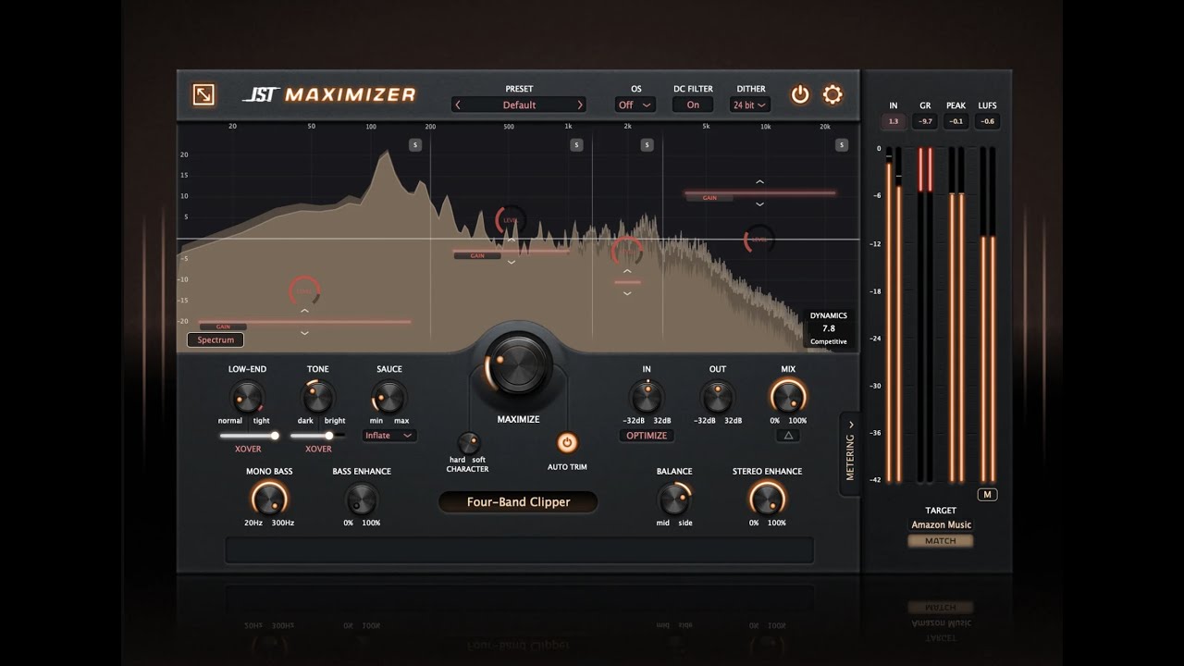Solo the low-mid band S button near 1k

tap(576, 144)
